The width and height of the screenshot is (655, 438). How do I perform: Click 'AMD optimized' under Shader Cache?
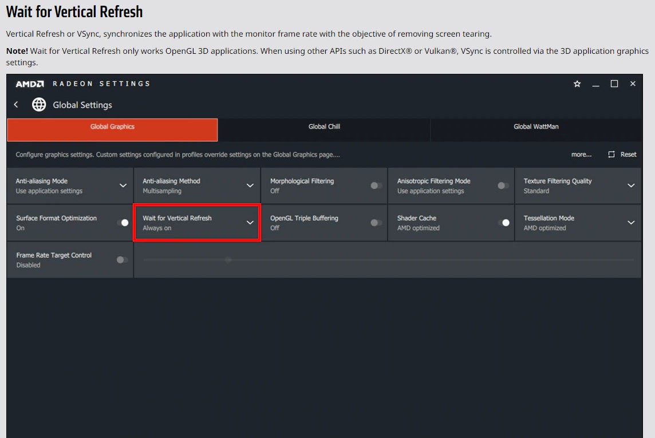point(418,228)
